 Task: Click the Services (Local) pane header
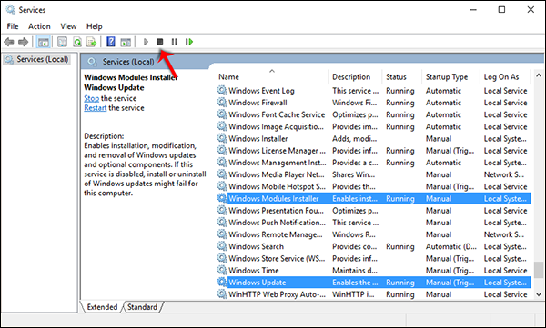coord(127,62)
